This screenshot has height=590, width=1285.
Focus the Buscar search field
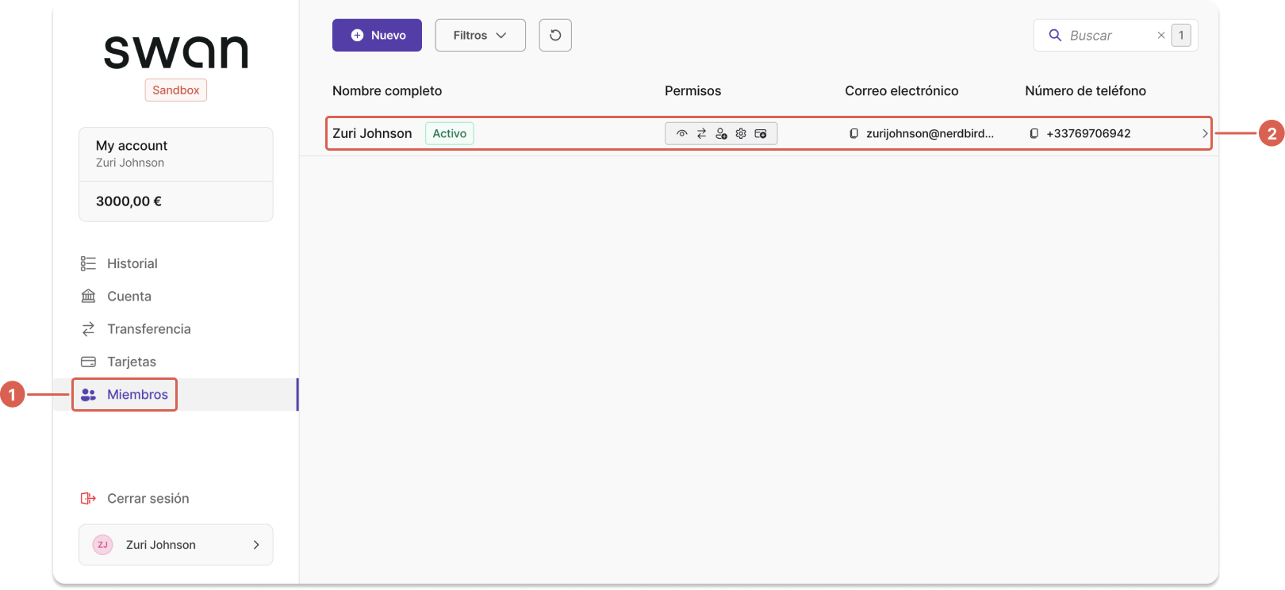pos(1115,35)
